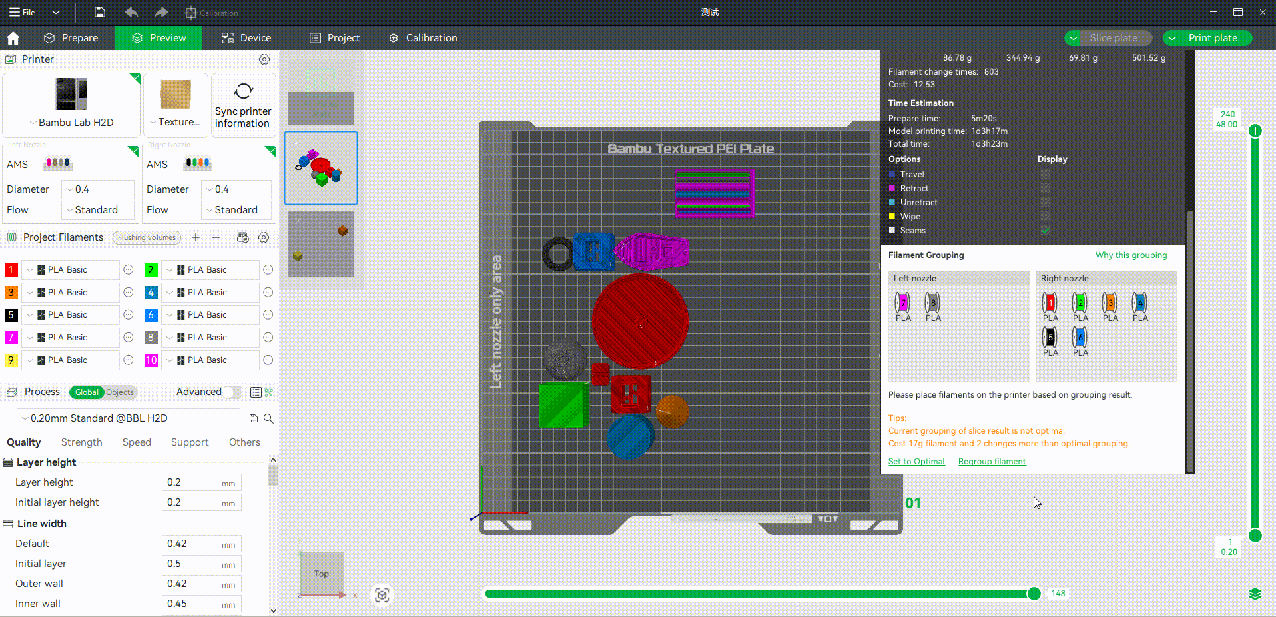Add a filament with plus icon
This screenshot has width=1276, height=617.
tap(196, 237)
